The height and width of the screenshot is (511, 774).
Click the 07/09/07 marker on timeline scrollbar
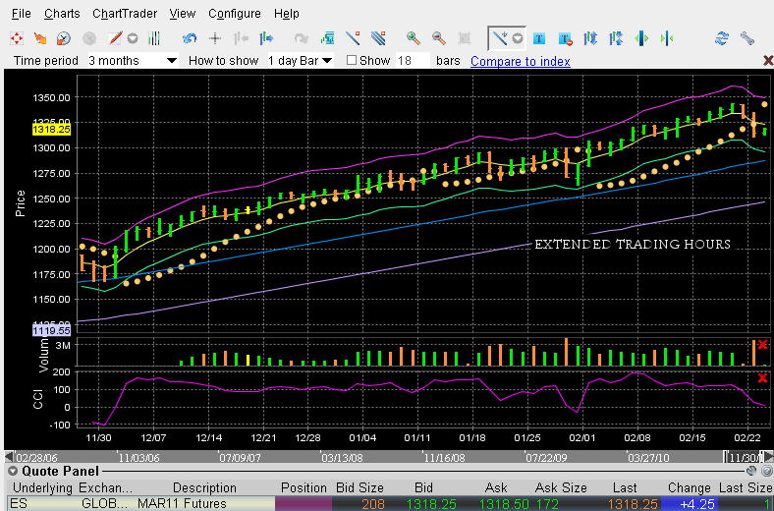click(240, 458)
